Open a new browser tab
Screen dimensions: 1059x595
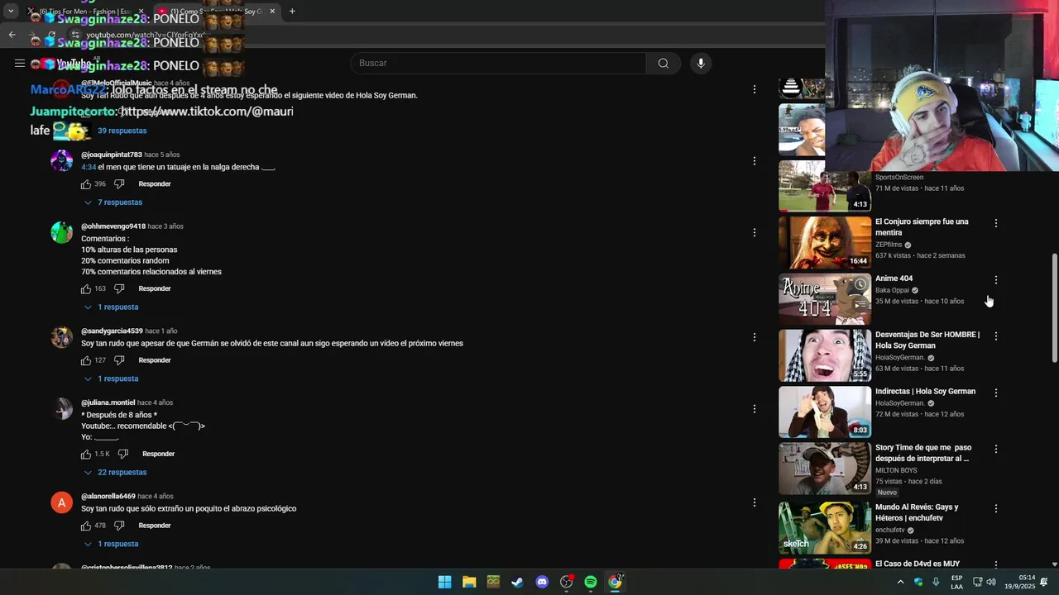292,12
